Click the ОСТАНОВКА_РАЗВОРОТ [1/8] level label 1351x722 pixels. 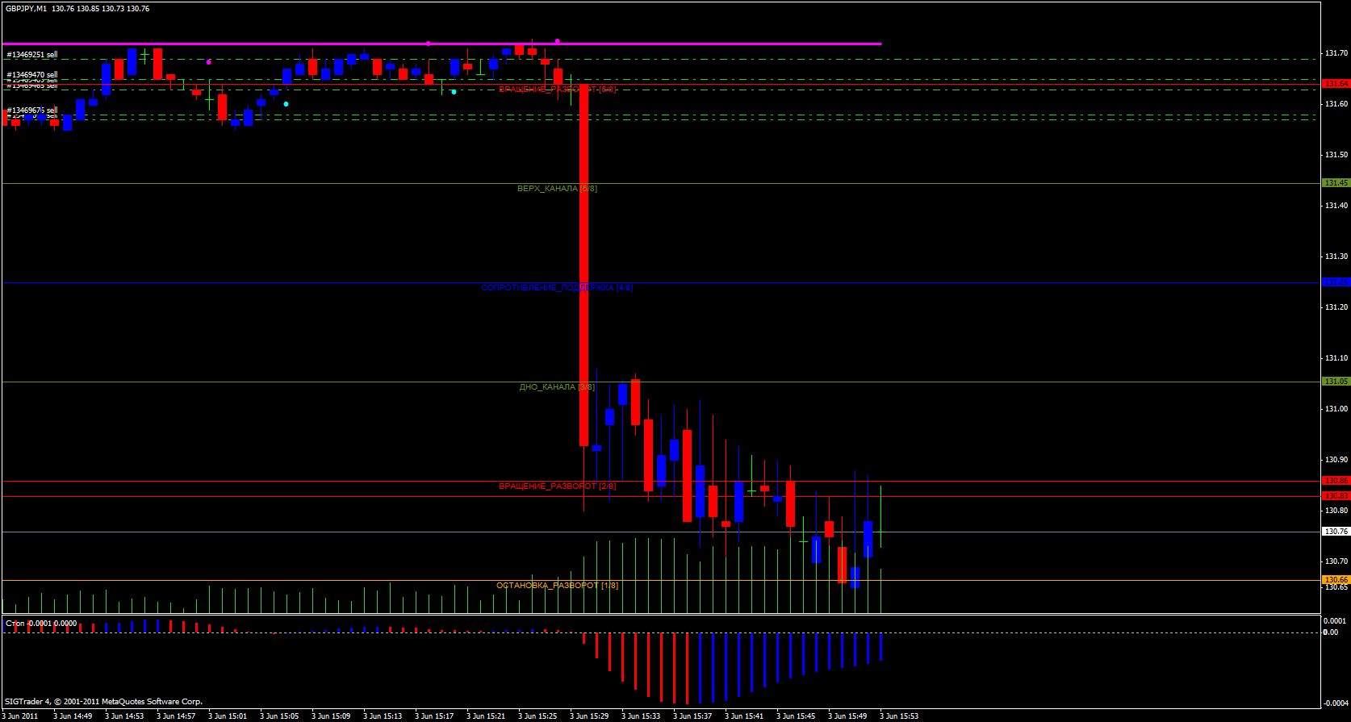click(x=557, y=586)
